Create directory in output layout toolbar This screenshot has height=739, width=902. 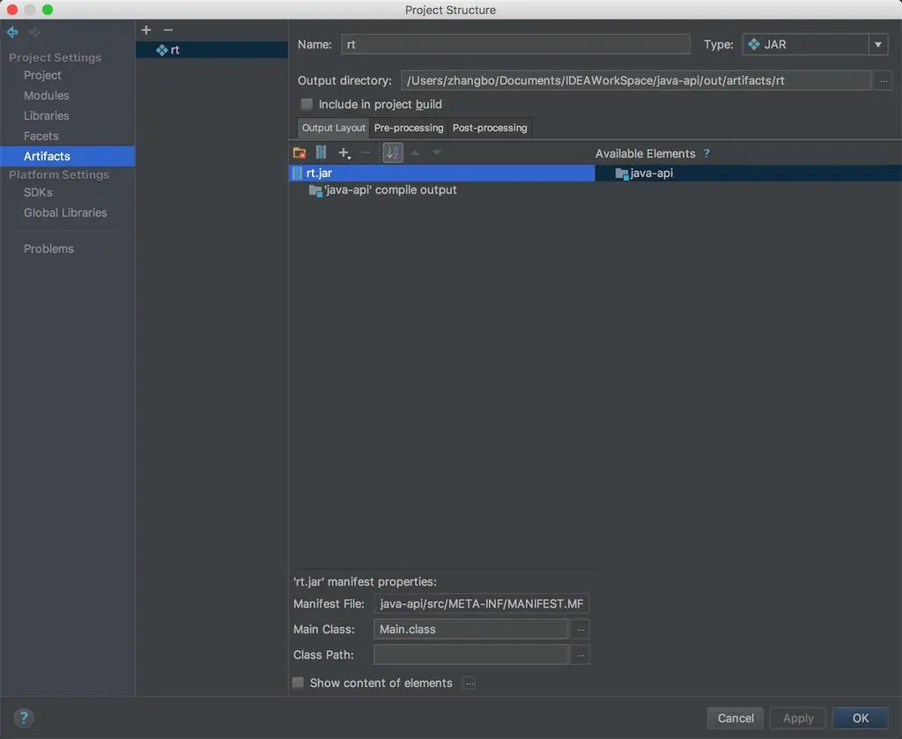click(299, 153)
